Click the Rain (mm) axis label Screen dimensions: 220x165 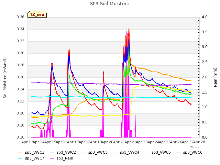click(215, 77)
